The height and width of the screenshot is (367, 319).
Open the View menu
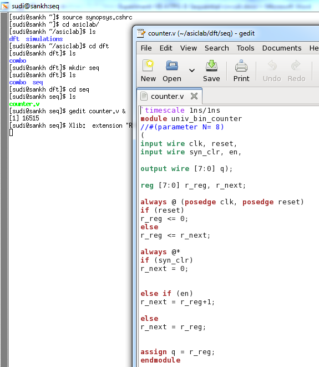188,48
